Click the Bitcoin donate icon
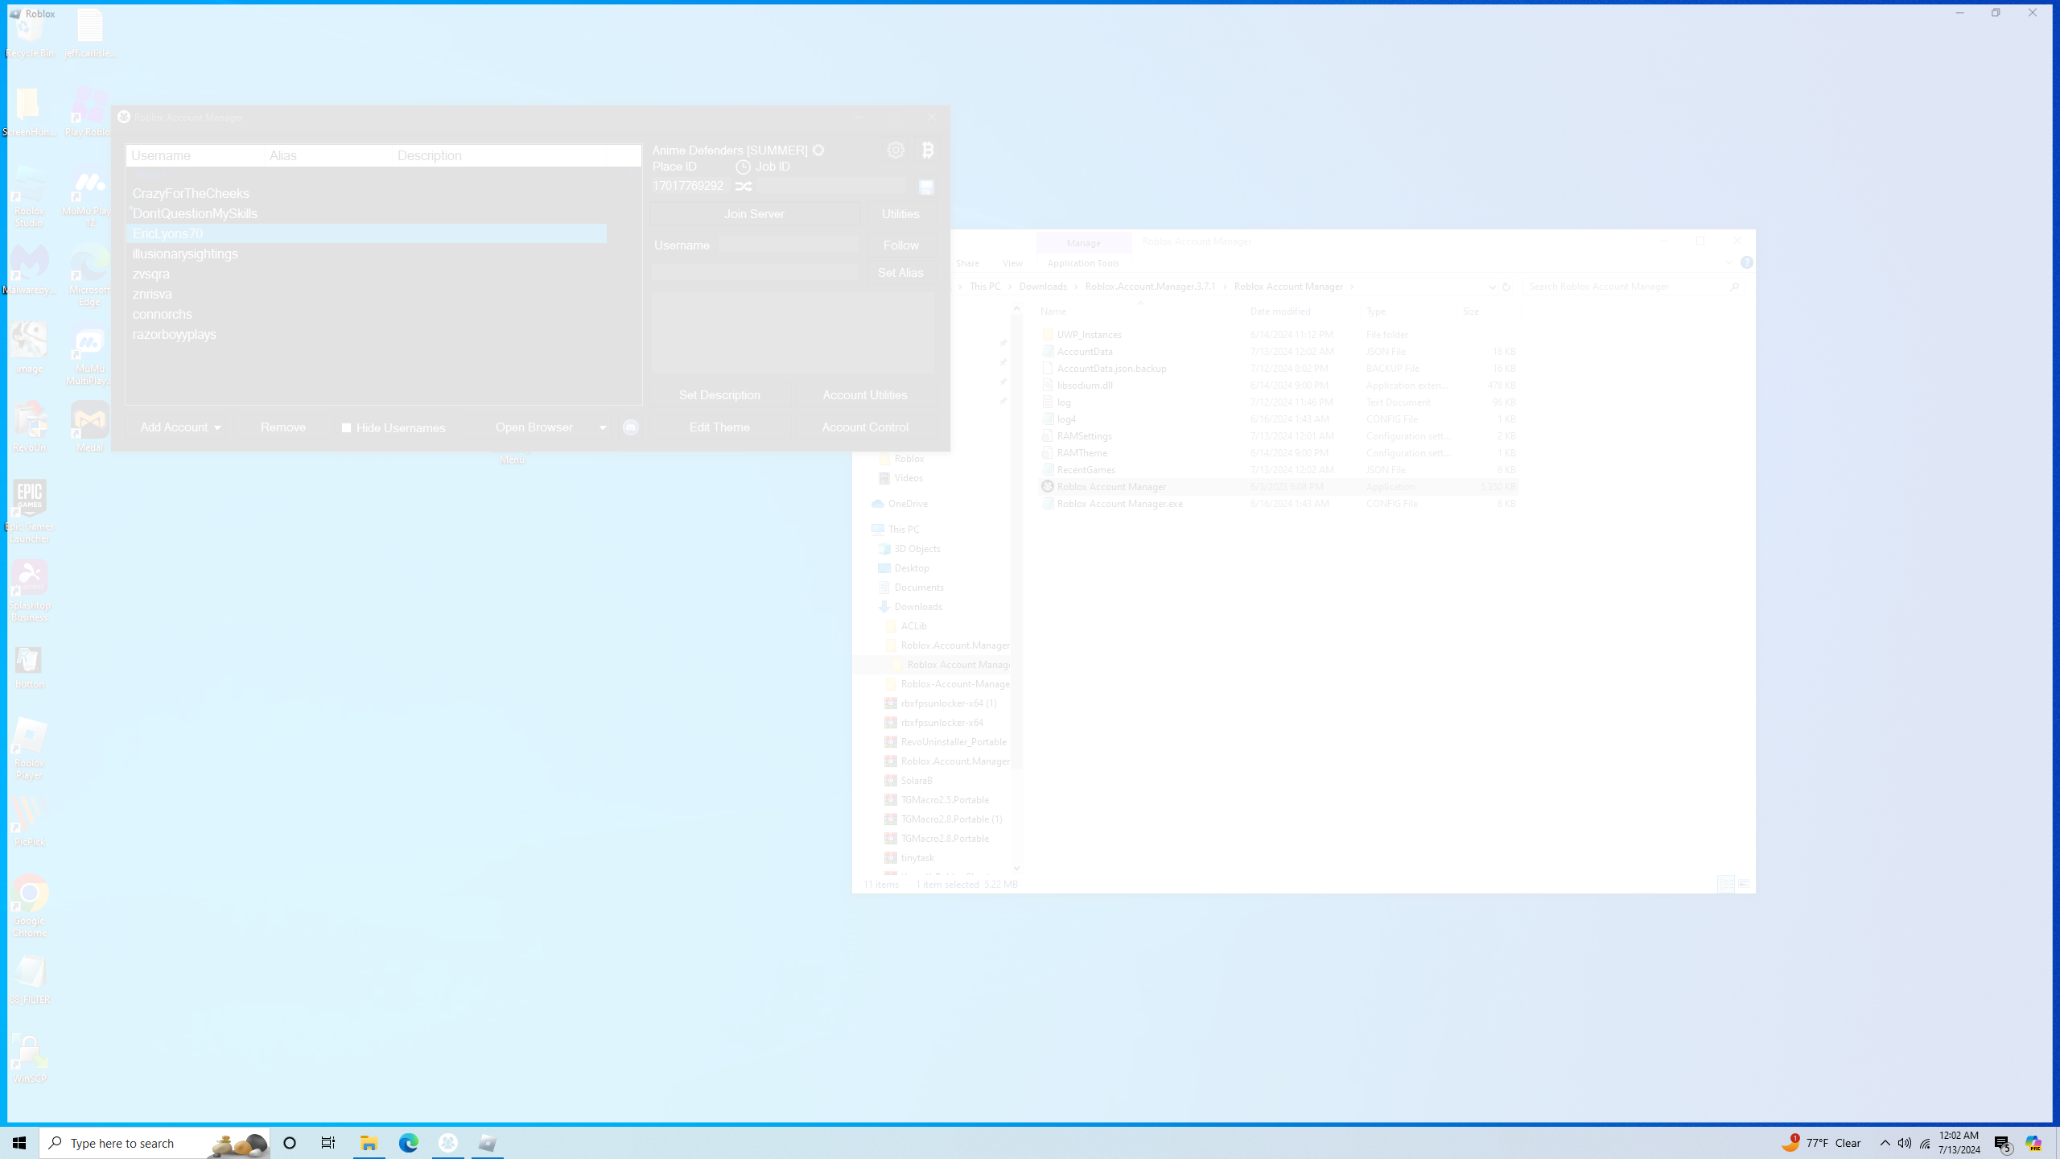Viewport: 2060px width, 1159px height. [x=927, y=151]
